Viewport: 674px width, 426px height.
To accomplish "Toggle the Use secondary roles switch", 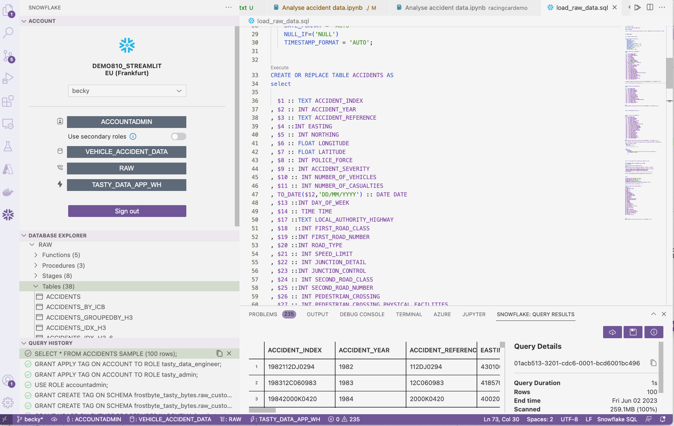I will [178, 136].
